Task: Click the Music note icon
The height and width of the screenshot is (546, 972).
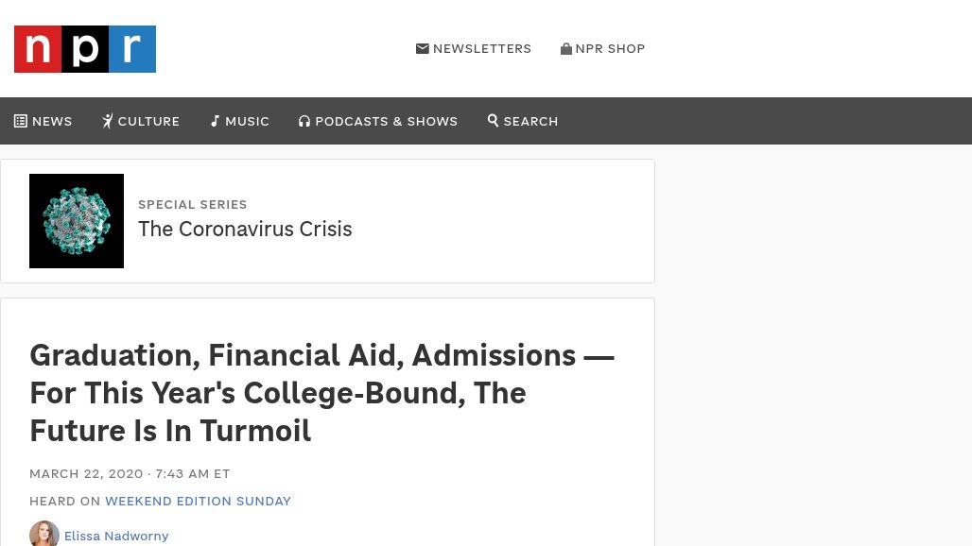Action: [x=216, y=121]
